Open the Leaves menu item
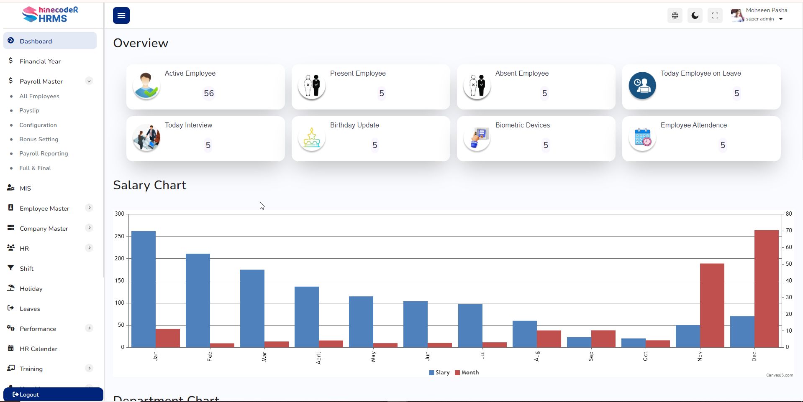 (30, 309)
